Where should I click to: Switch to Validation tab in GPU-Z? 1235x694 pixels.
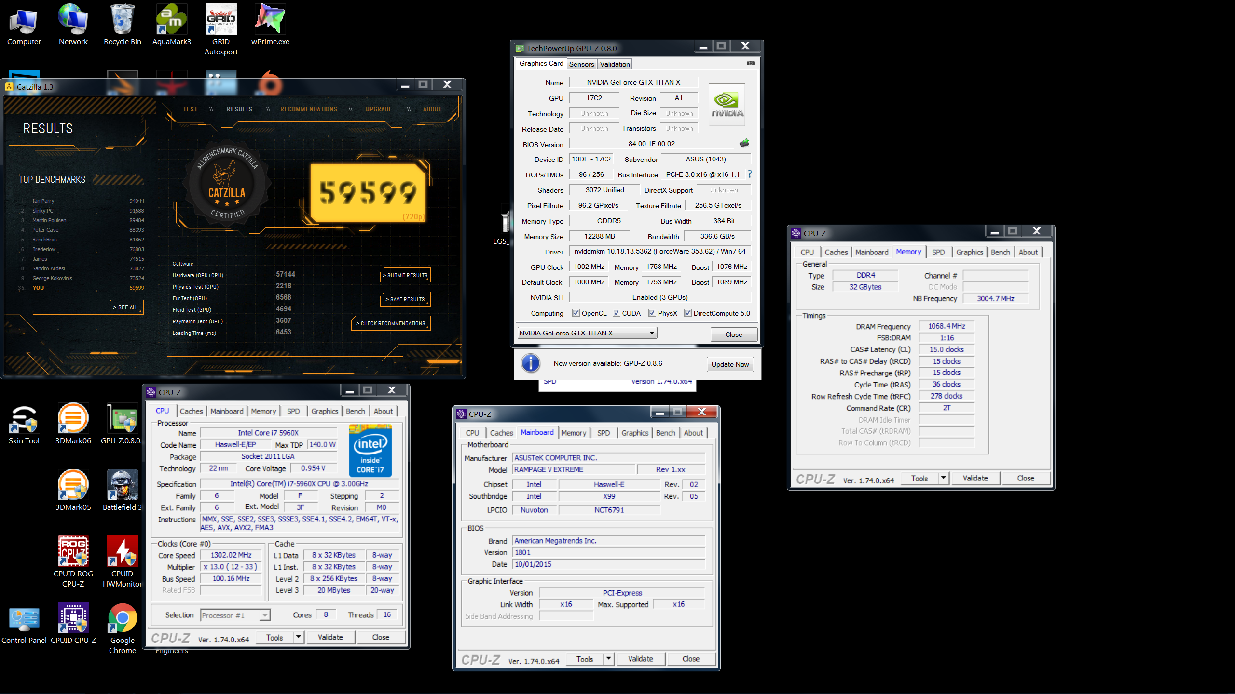pyautogui.click(x=615, y=64)
